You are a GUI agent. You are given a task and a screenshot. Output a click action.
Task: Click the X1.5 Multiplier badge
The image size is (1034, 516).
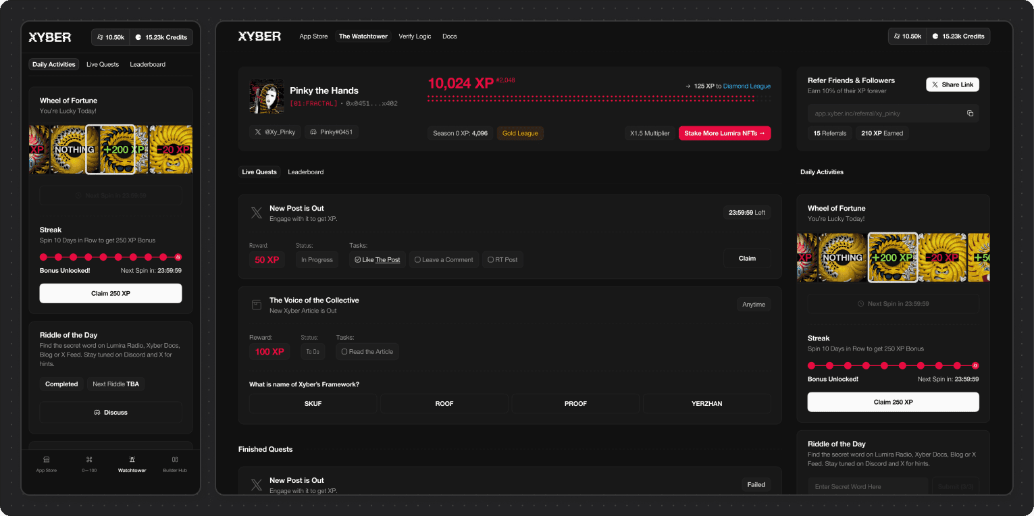tap(650, 133)
